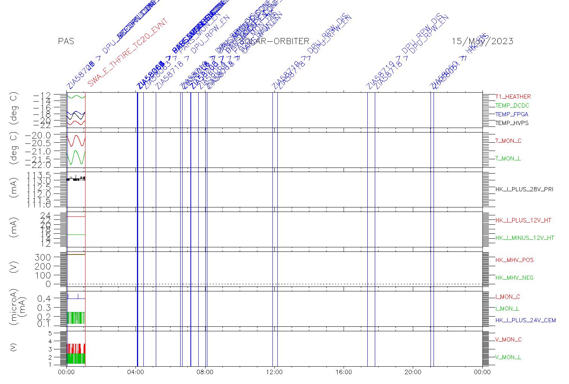
Task: Click the 08:00 time axis label
Action: pos(205,372)
